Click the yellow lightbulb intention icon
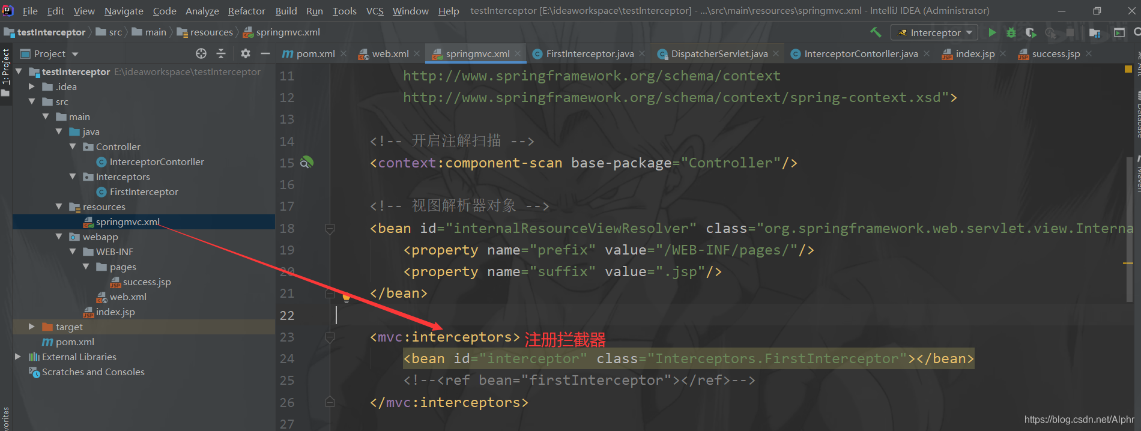This screenshot has height=431, width=1141. click(x=347, y=297)
